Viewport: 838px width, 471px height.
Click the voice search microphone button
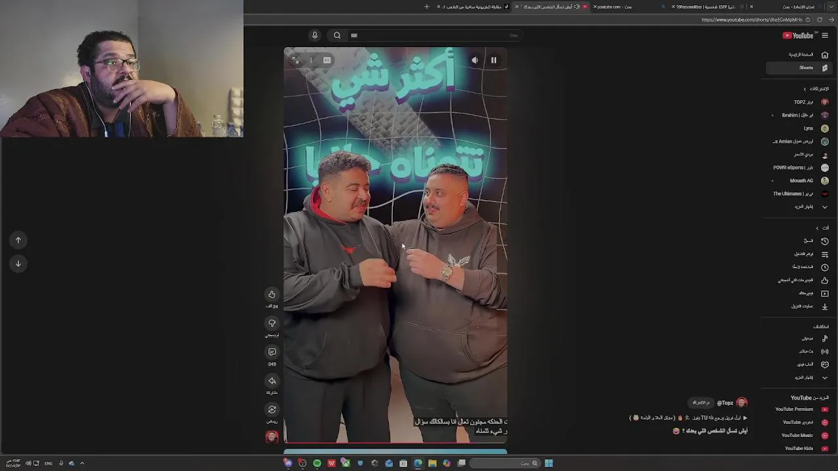click(315, 35)
